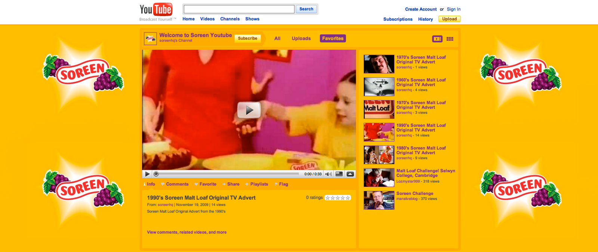598x252 pixels.
Task: Subscribe to the Soreen channel
Action: pos(247,38)
